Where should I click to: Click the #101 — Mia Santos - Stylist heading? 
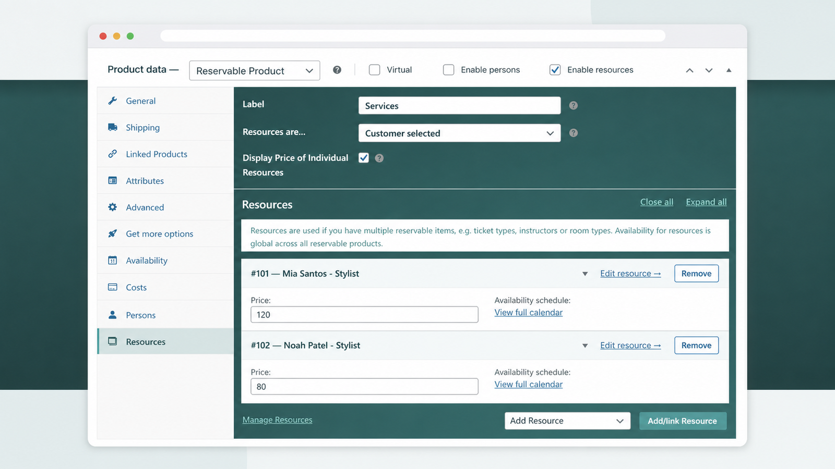click(305, 274)
